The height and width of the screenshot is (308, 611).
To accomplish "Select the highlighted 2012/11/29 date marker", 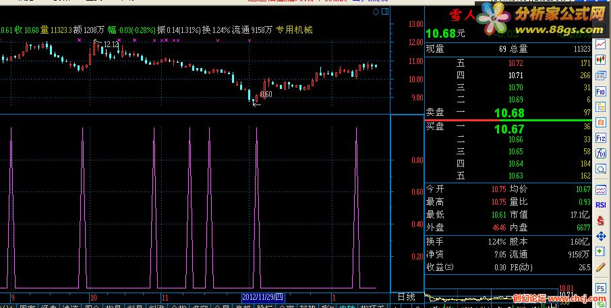I will (263, 297).
